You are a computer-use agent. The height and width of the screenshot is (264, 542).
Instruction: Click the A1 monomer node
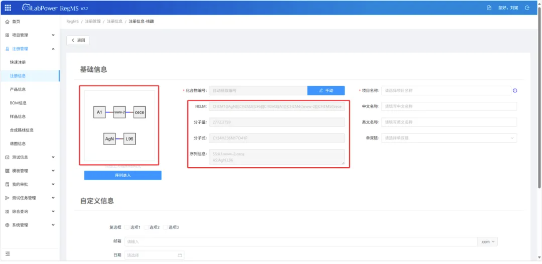99,112
